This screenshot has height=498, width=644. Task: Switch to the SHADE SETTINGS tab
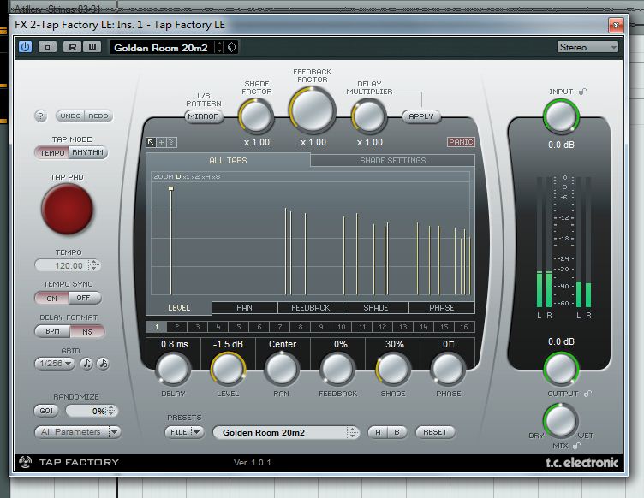[x=392, y=160]
